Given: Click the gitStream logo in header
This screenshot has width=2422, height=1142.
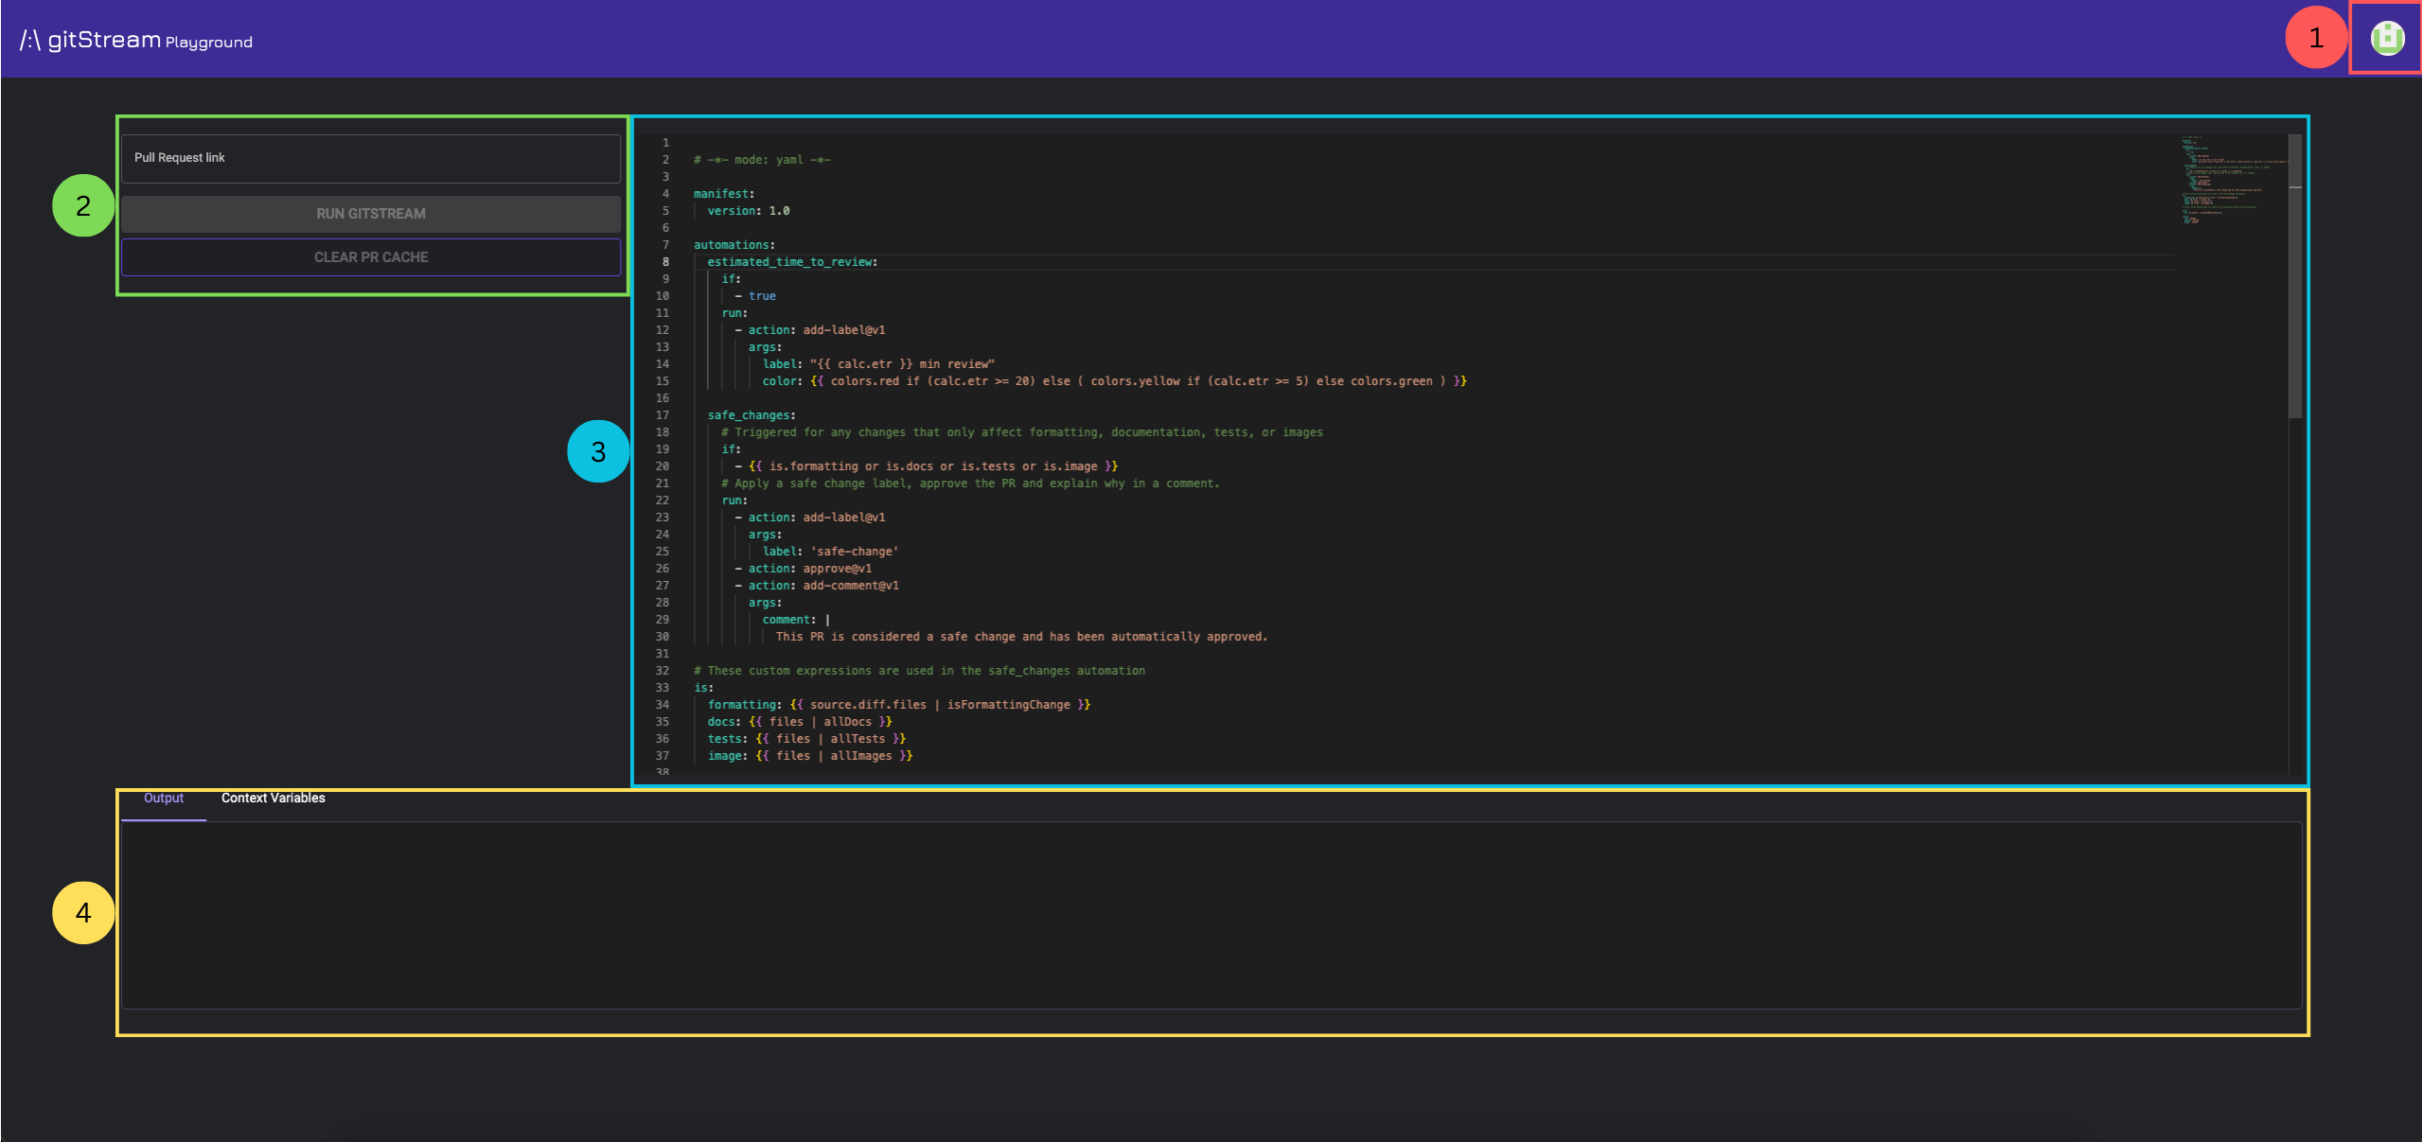Looking at the screenshot, I should [91, 40].
